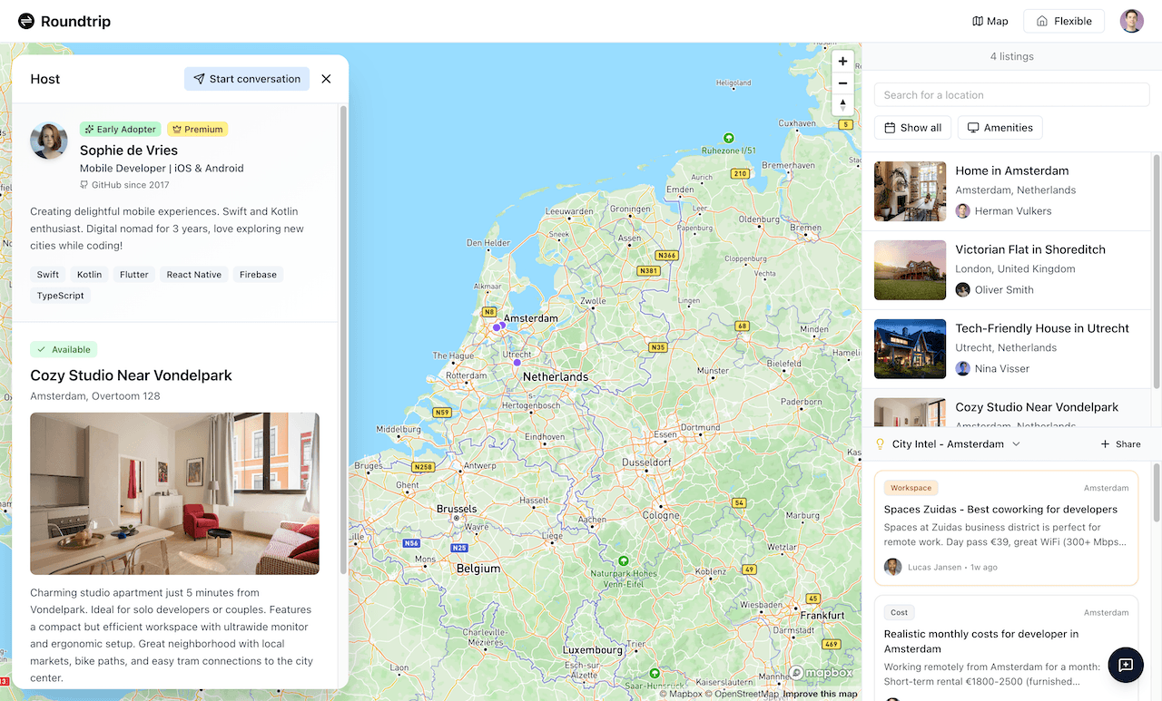Screen dimensions: 1162x701
Task: Open the account avatar menu
Action: pos(1131,20)
